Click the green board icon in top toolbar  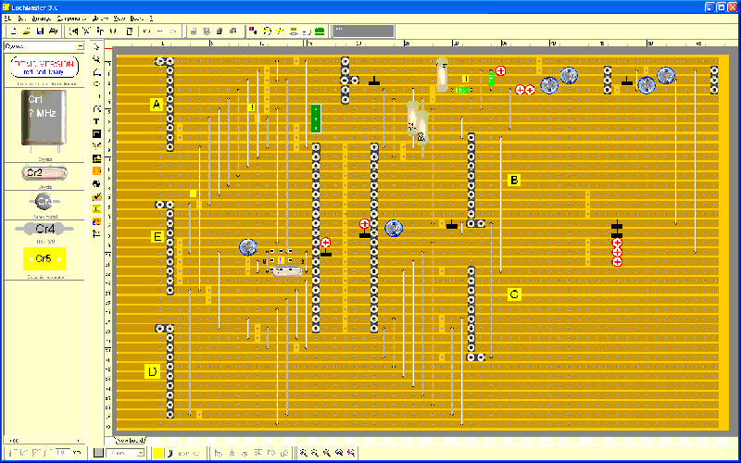(320, 31)
